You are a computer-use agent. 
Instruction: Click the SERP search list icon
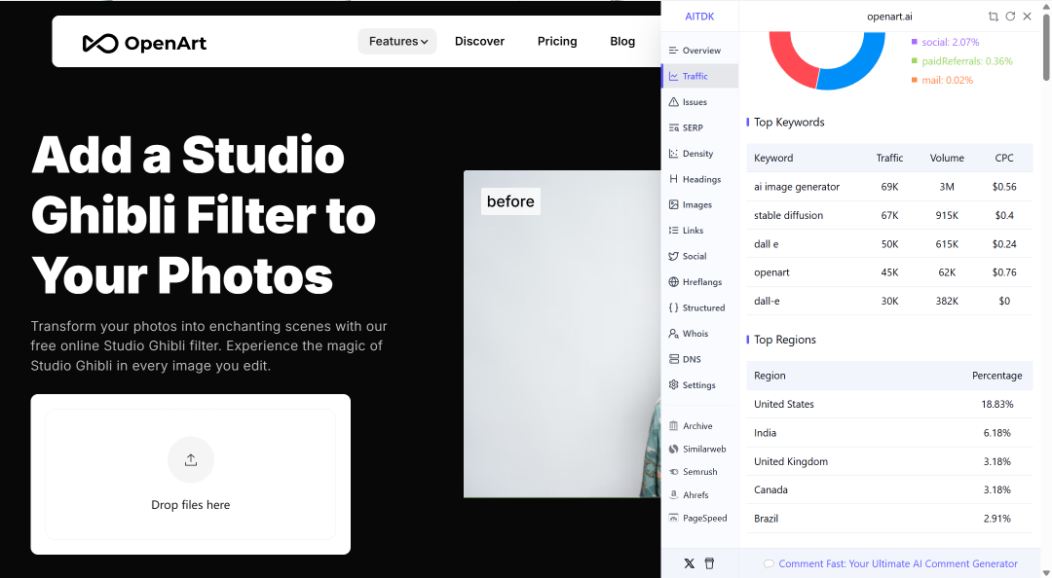[x=674, y=127]
